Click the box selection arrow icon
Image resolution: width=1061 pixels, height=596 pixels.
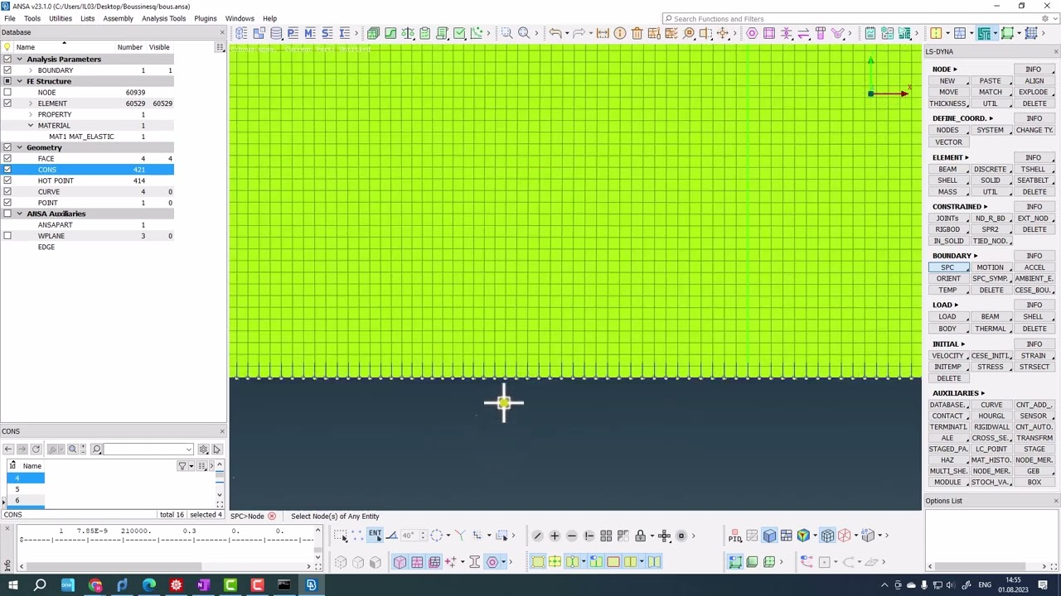[x=342, y=536]
